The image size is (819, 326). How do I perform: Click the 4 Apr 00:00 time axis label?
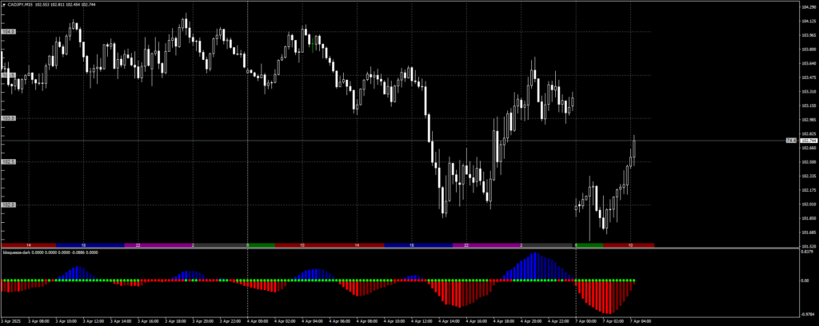258,321
